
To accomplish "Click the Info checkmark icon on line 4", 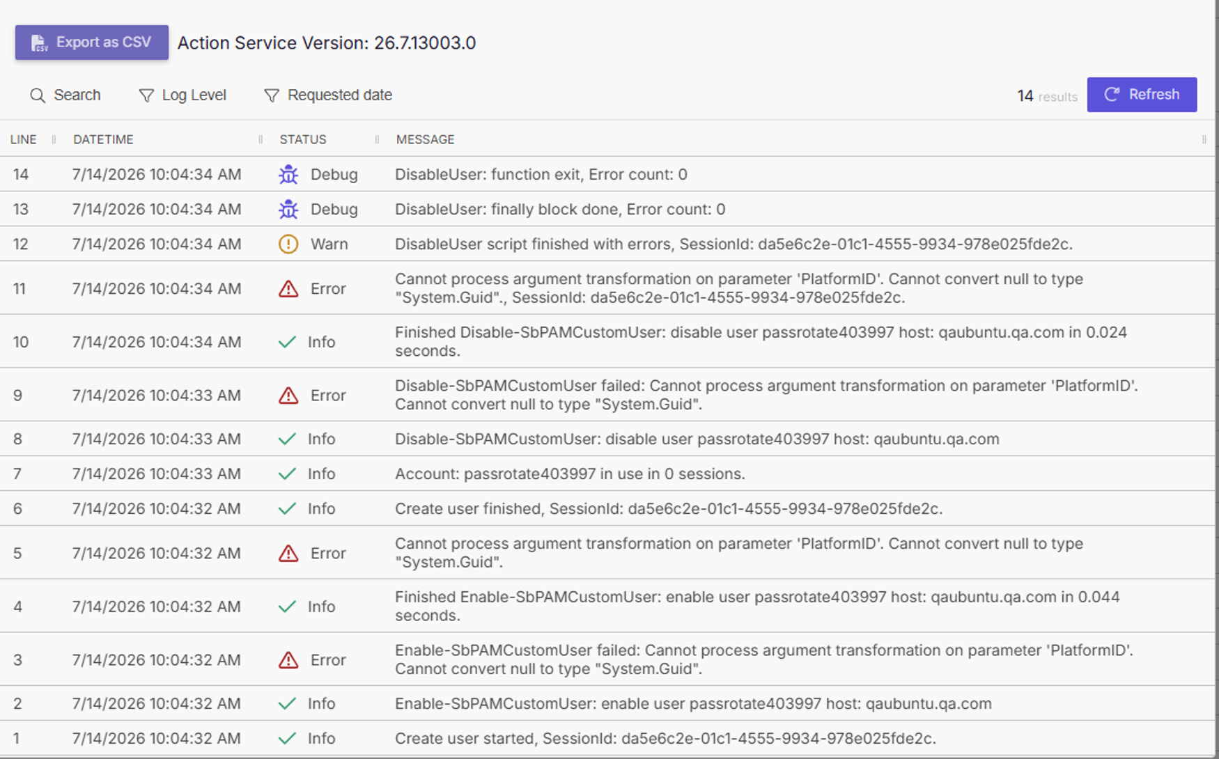I will pyautogui.click(x=287, y=607).
